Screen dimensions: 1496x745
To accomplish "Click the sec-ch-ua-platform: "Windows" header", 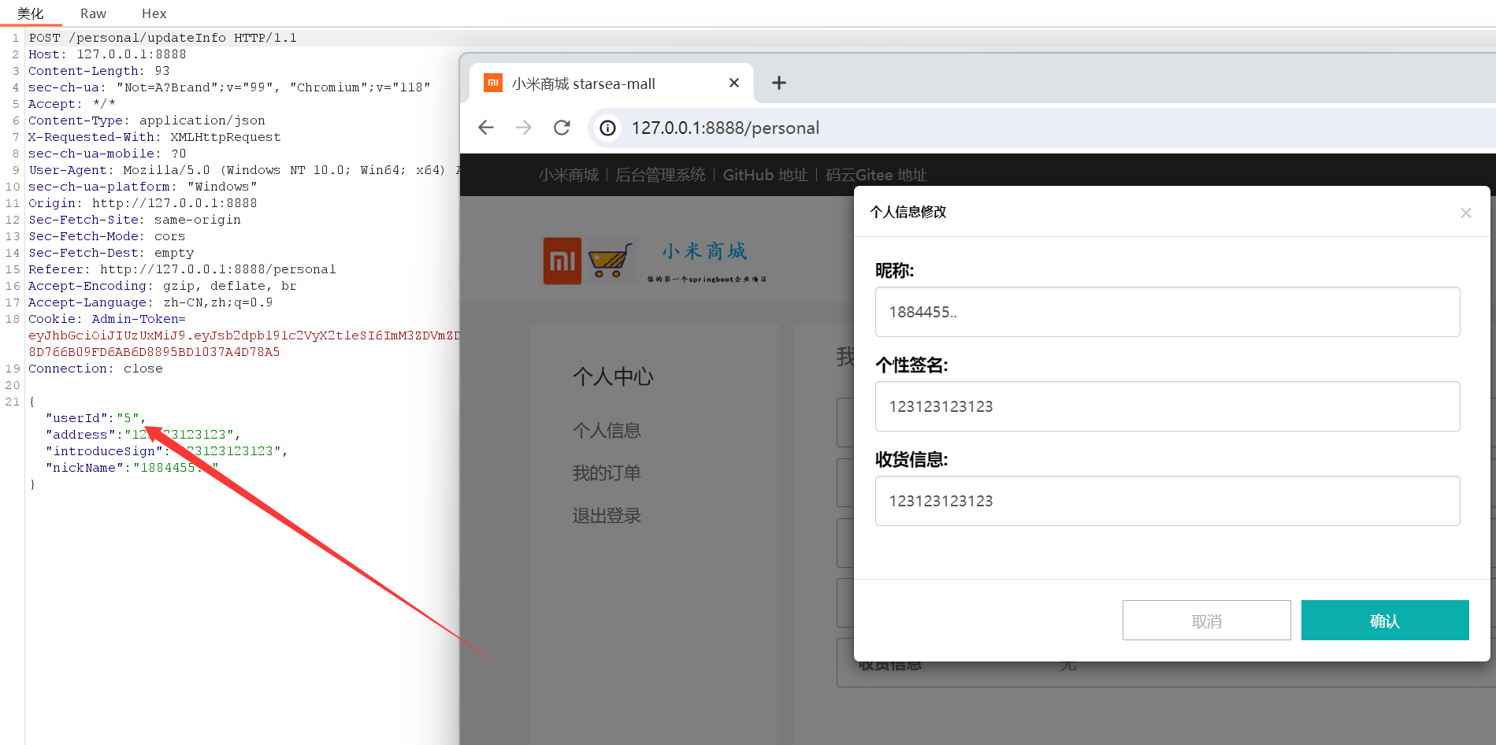I will pyautogui.click(x=143, y=187).
